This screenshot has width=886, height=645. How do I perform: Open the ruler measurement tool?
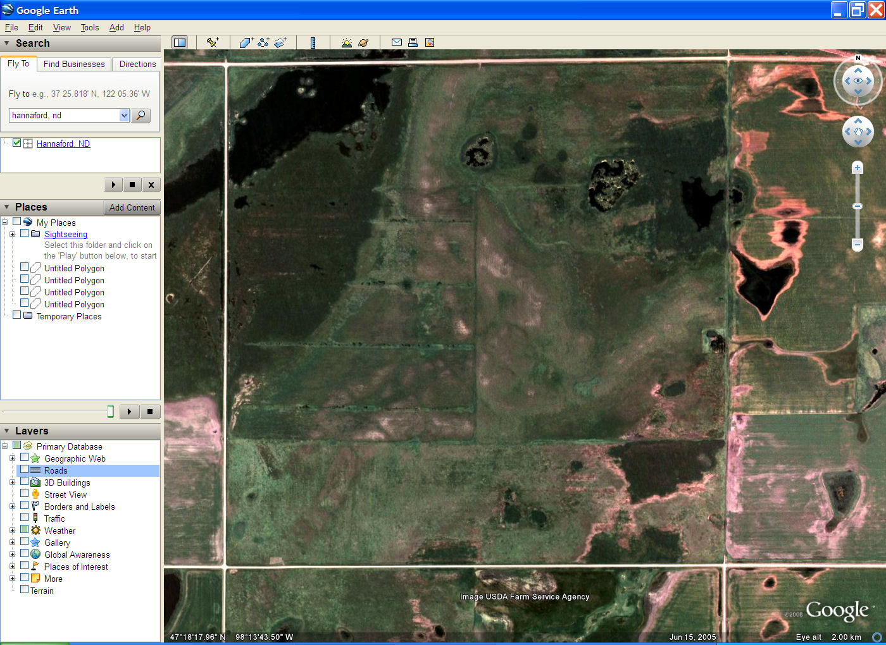coord(313,42)
